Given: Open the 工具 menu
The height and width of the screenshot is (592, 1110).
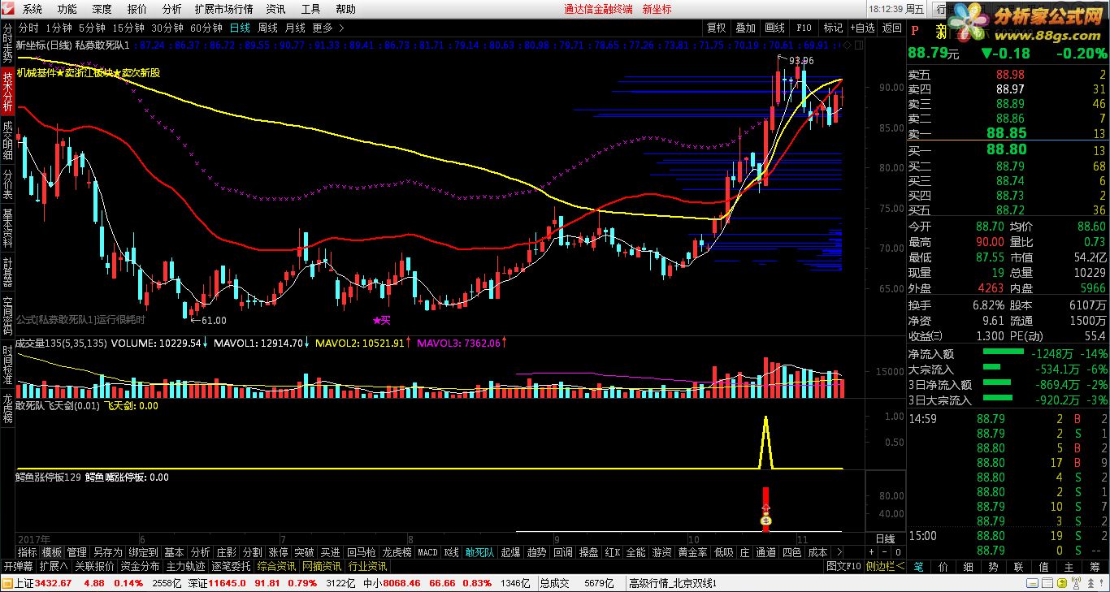Looking at the screenshot, I should click(x=310, y=10).
